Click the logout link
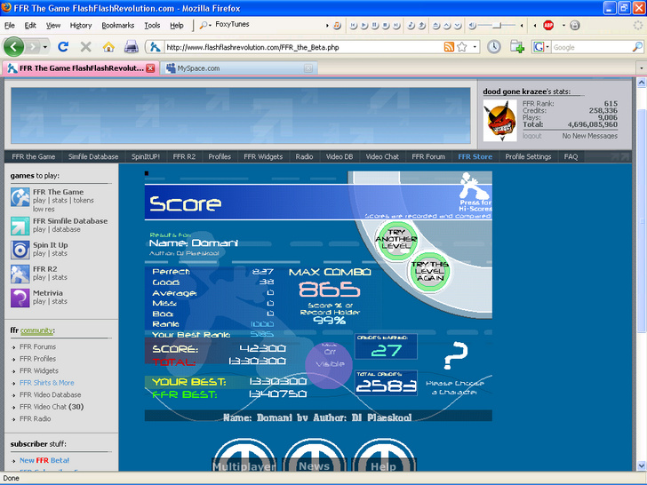This screenshot has height=485, width=647. tap(531, 136)
